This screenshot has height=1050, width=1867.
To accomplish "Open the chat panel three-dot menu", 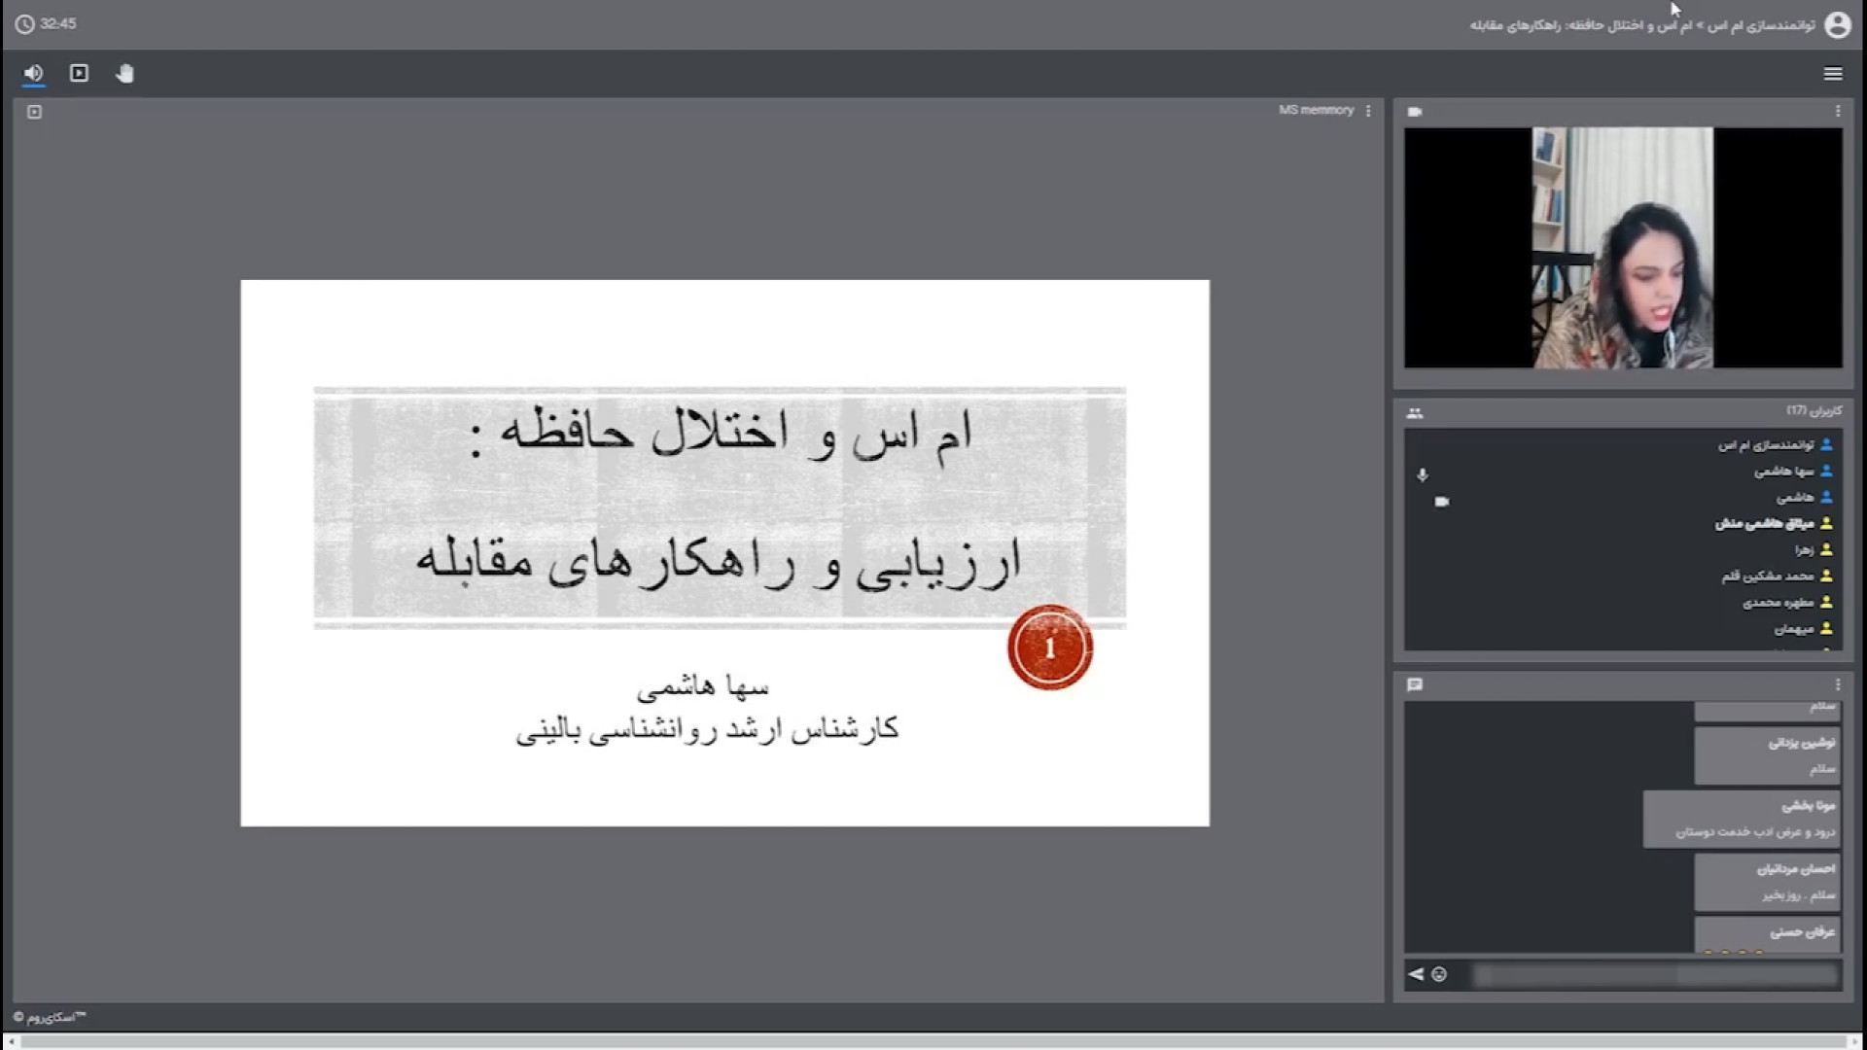I will tap(1837, 685).
